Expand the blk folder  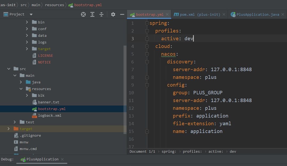[27, 95]
